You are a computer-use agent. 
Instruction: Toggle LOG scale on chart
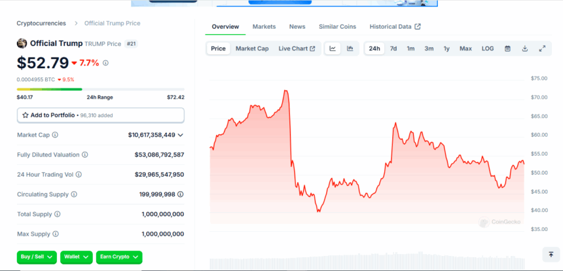(488, 48)
